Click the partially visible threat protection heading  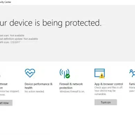pos(4,86)
